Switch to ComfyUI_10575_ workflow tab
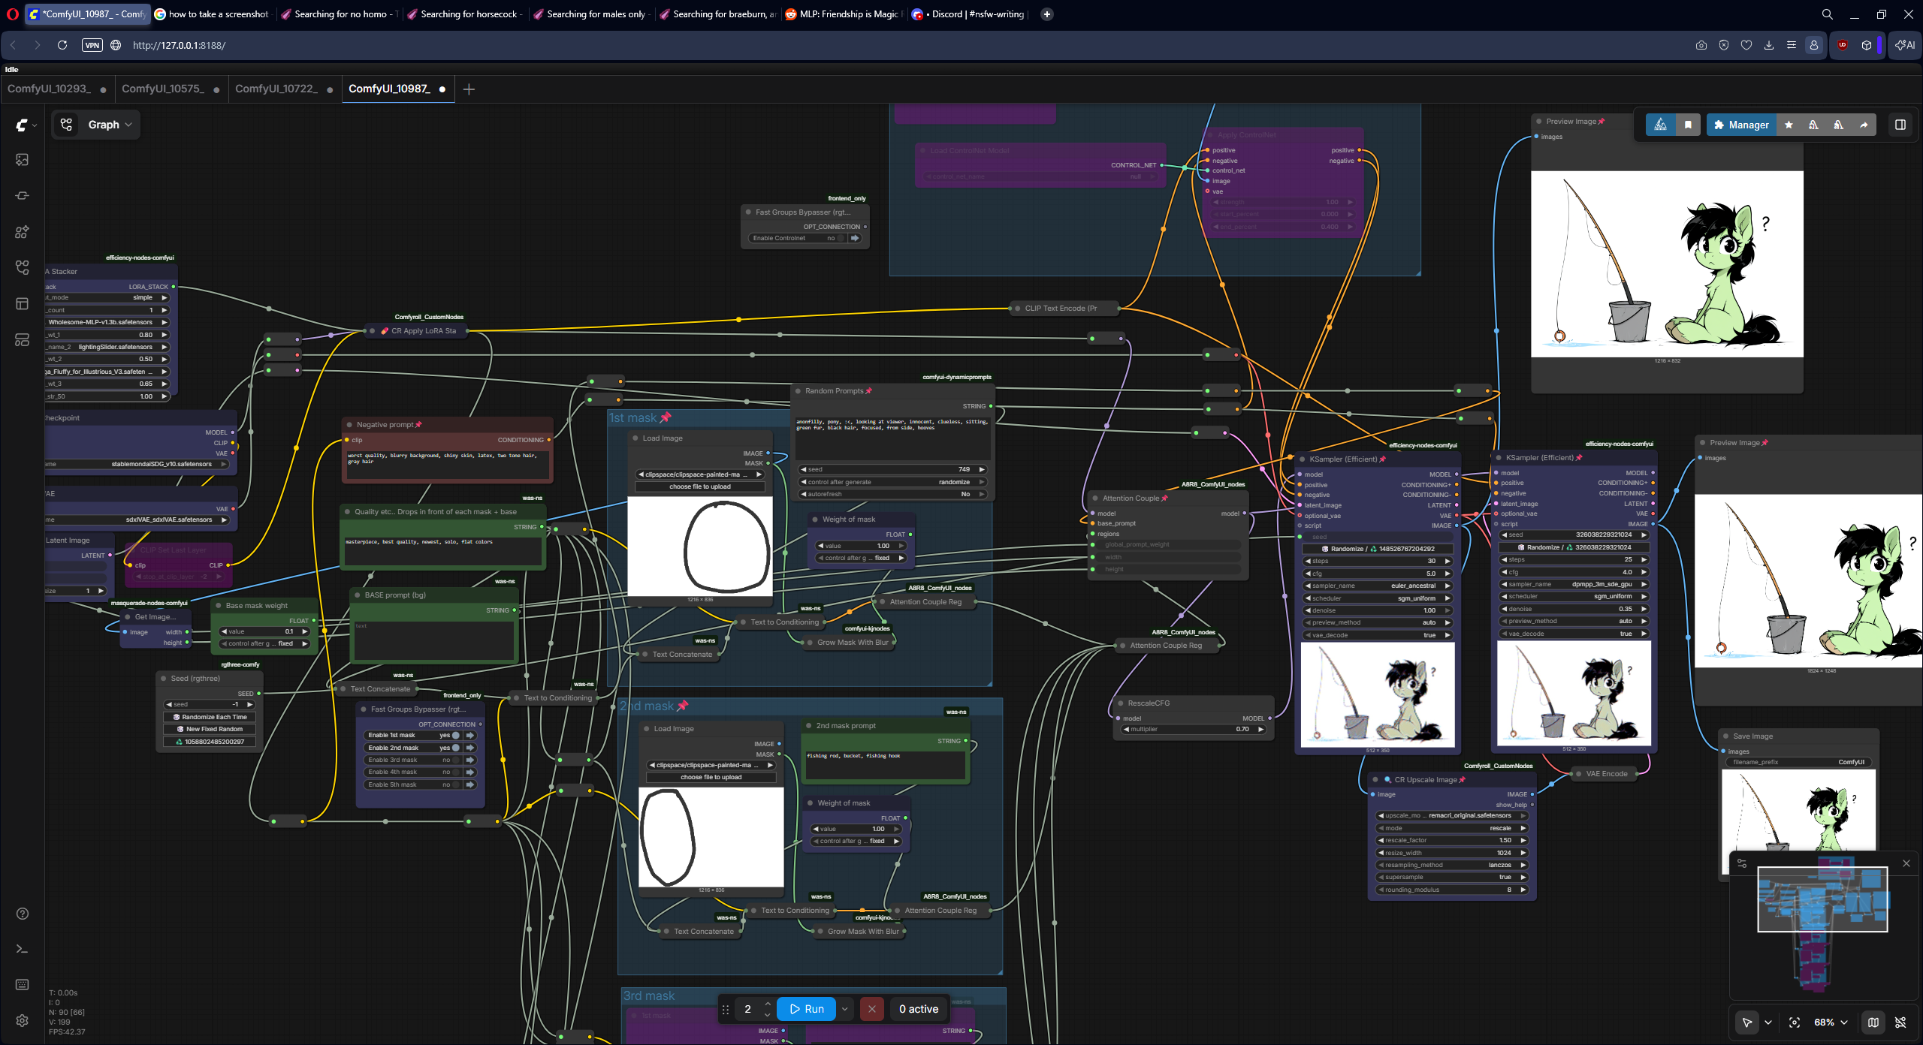 163,89
